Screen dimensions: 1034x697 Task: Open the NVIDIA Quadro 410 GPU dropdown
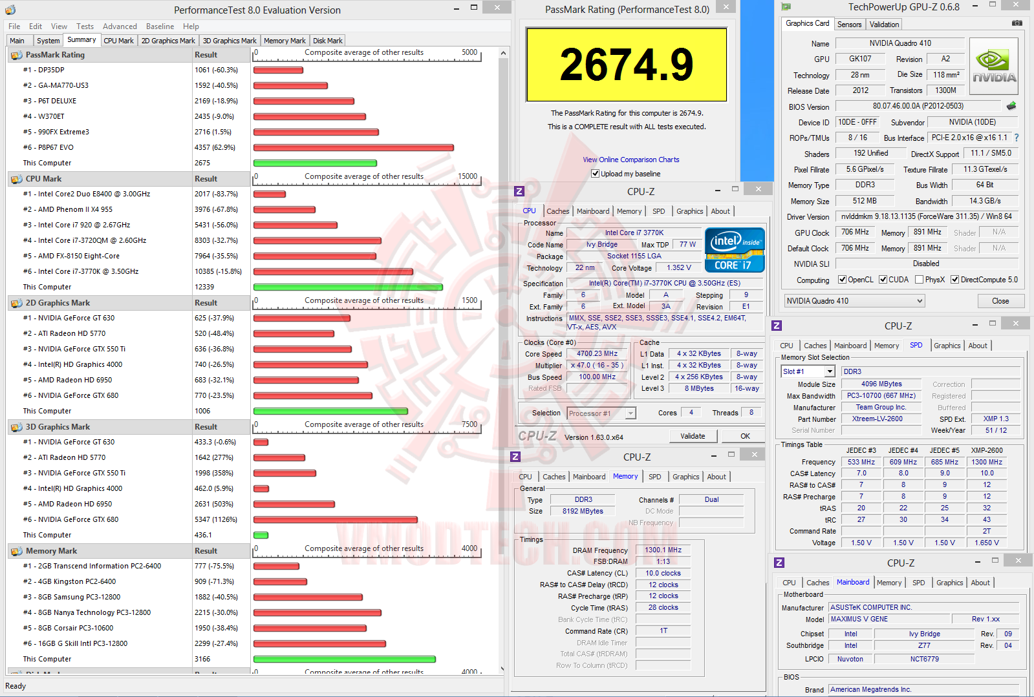coord(854,301)
